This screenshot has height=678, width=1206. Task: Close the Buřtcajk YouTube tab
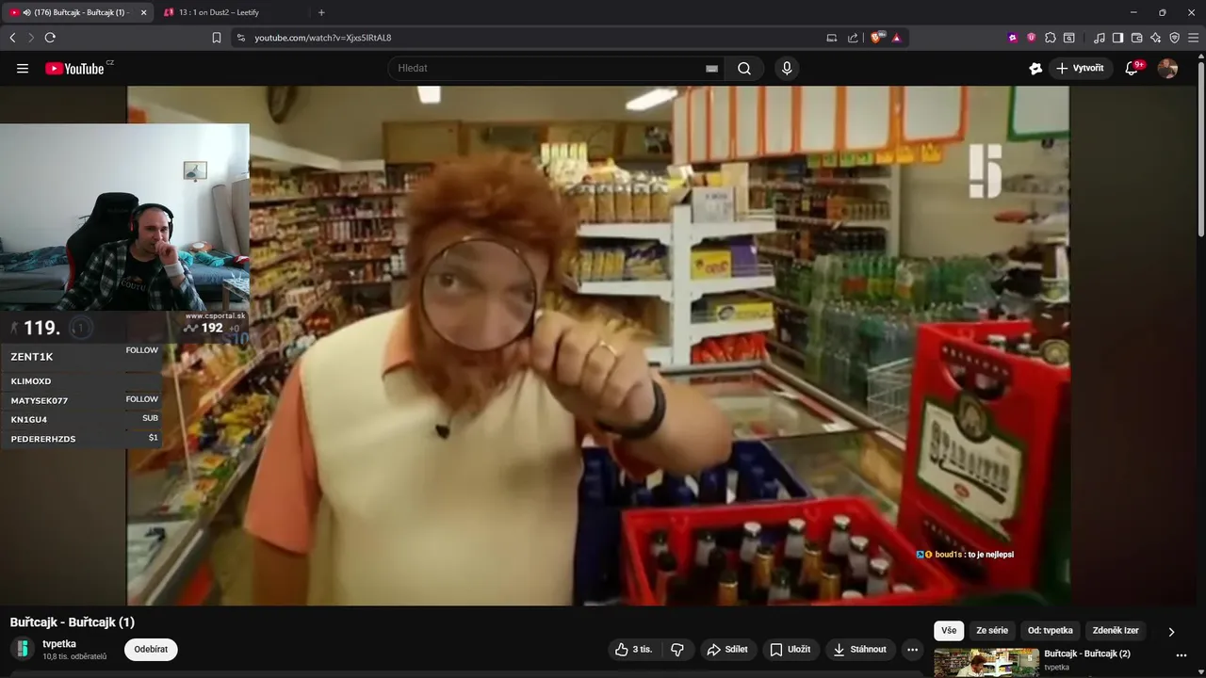pyautogui.click(x=143, y=12)
